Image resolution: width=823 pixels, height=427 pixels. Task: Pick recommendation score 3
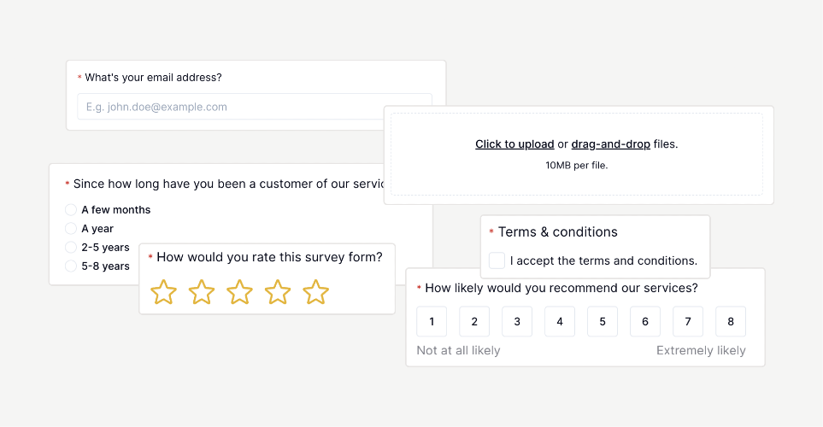pyautogui.click(x=517, y=322)
